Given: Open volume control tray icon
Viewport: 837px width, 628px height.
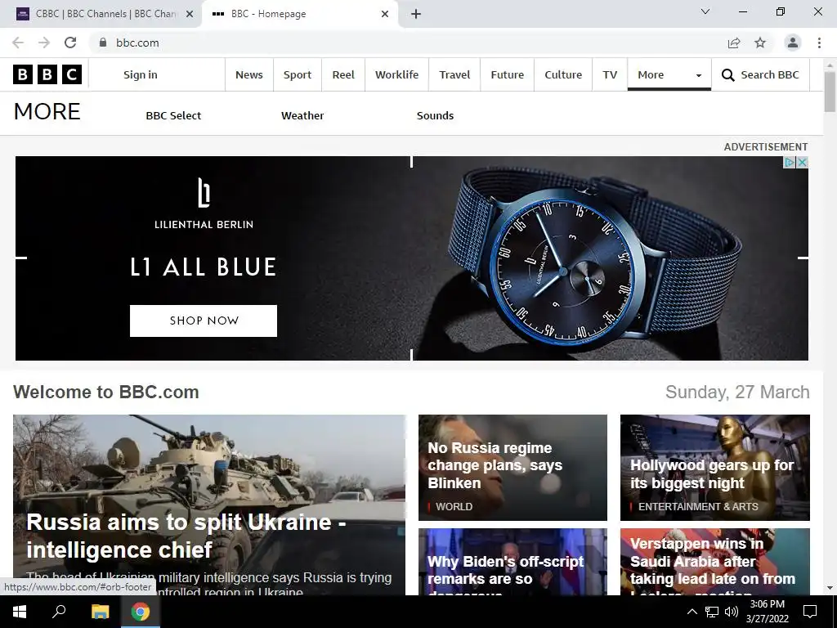Looking at the screenshot, I should coord(732,612).
